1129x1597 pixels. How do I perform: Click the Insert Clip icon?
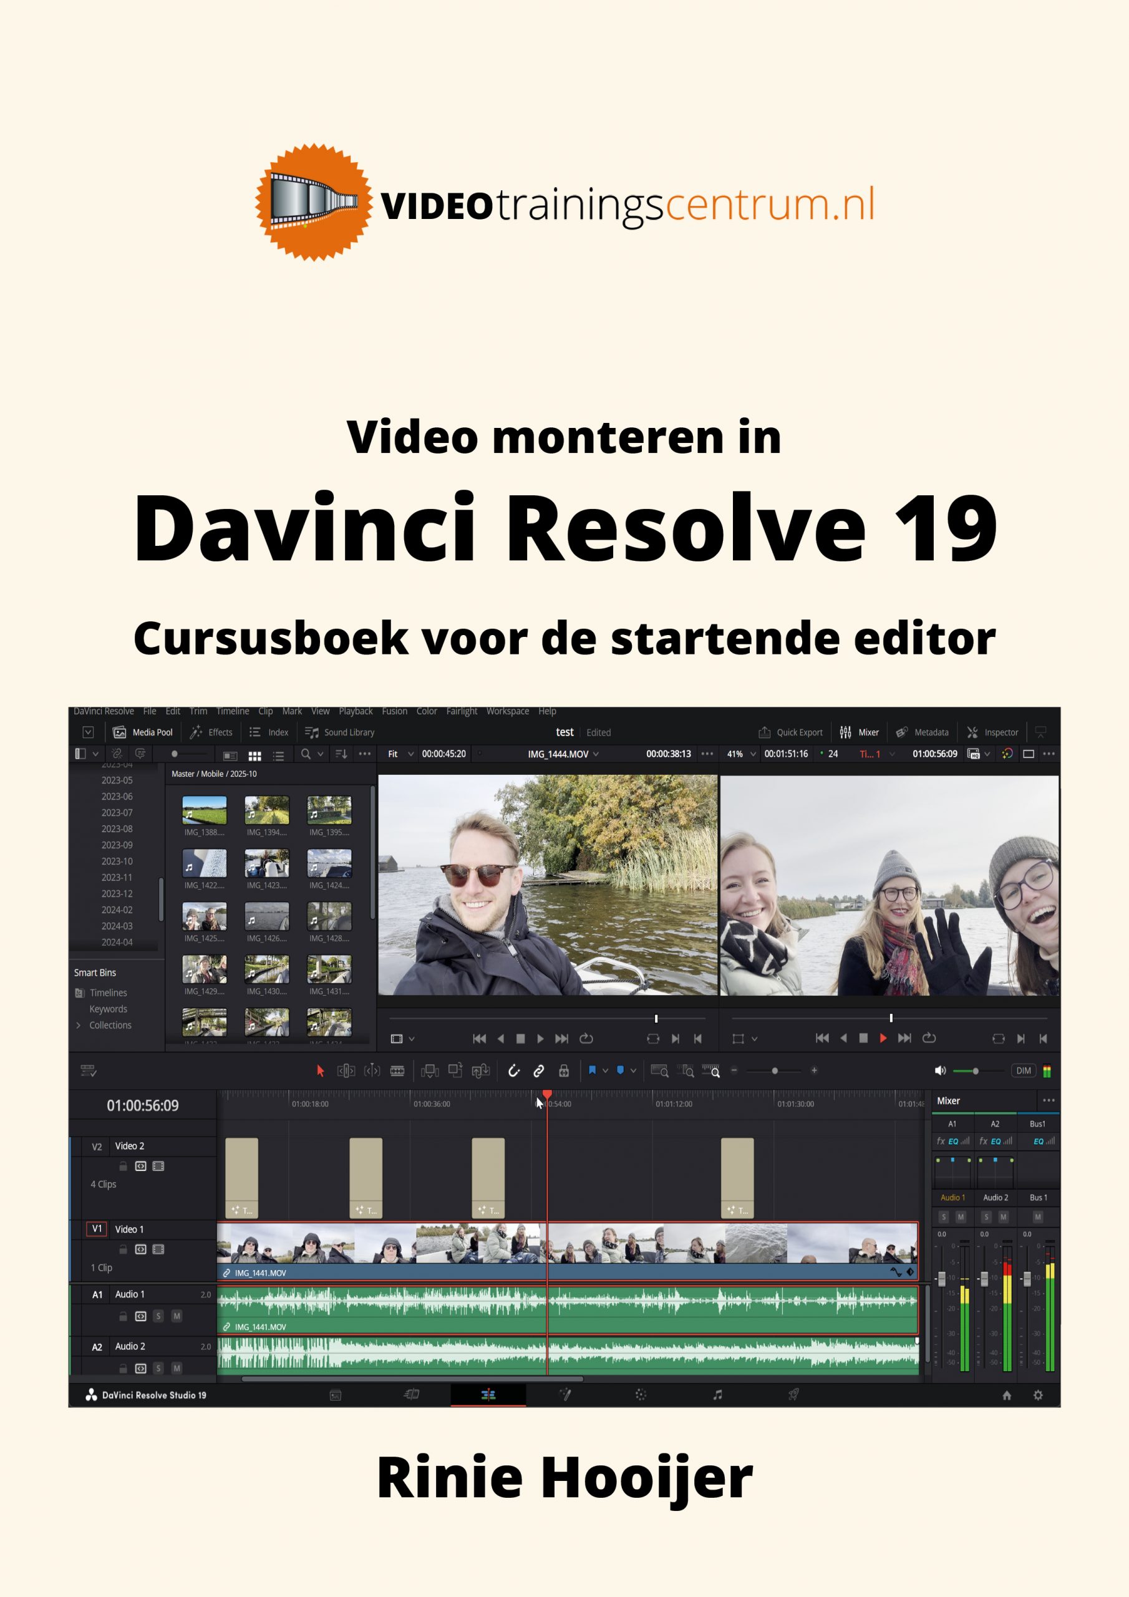coord(430,1071)
